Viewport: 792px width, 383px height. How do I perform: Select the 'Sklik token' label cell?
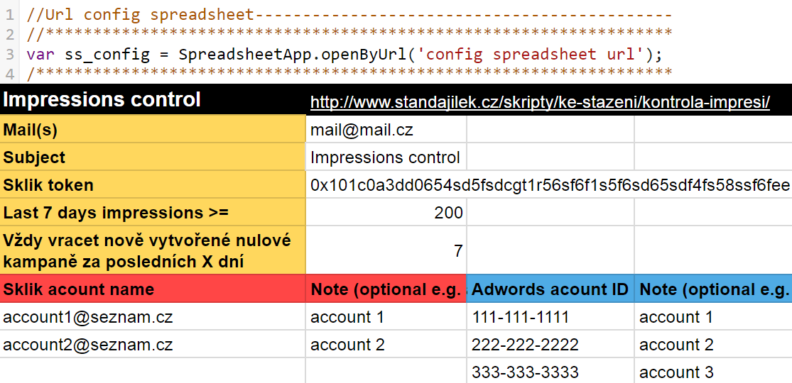tap(153, 185)
